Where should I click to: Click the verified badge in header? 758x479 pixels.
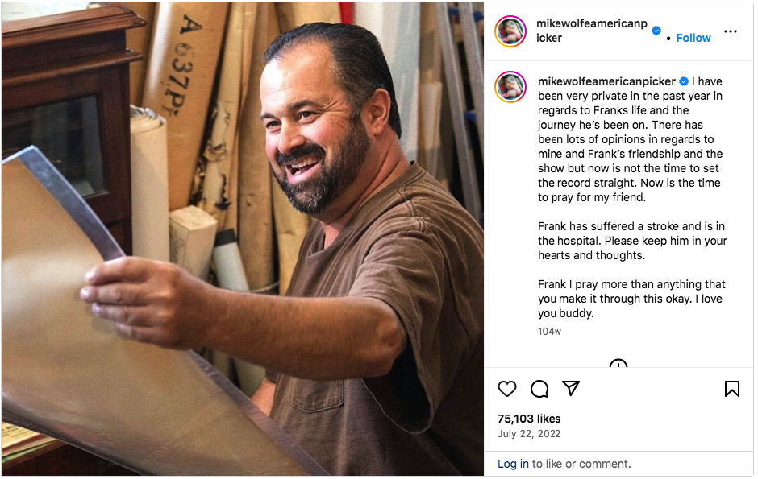[656, 31]
